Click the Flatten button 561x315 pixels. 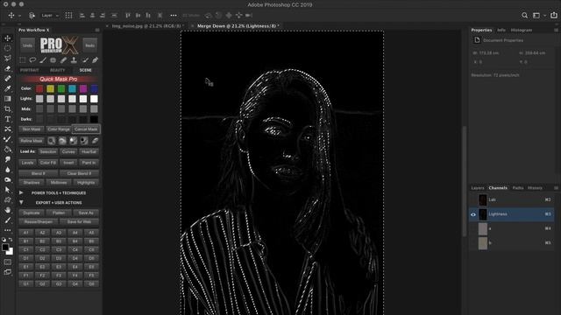click(59, 213)
